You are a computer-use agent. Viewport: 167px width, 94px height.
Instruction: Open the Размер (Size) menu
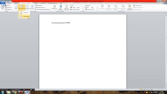tap(27, 7)
